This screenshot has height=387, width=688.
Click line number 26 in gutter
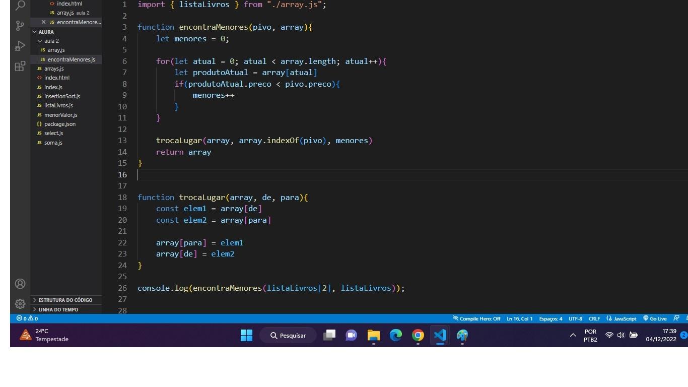pos(122,288)
